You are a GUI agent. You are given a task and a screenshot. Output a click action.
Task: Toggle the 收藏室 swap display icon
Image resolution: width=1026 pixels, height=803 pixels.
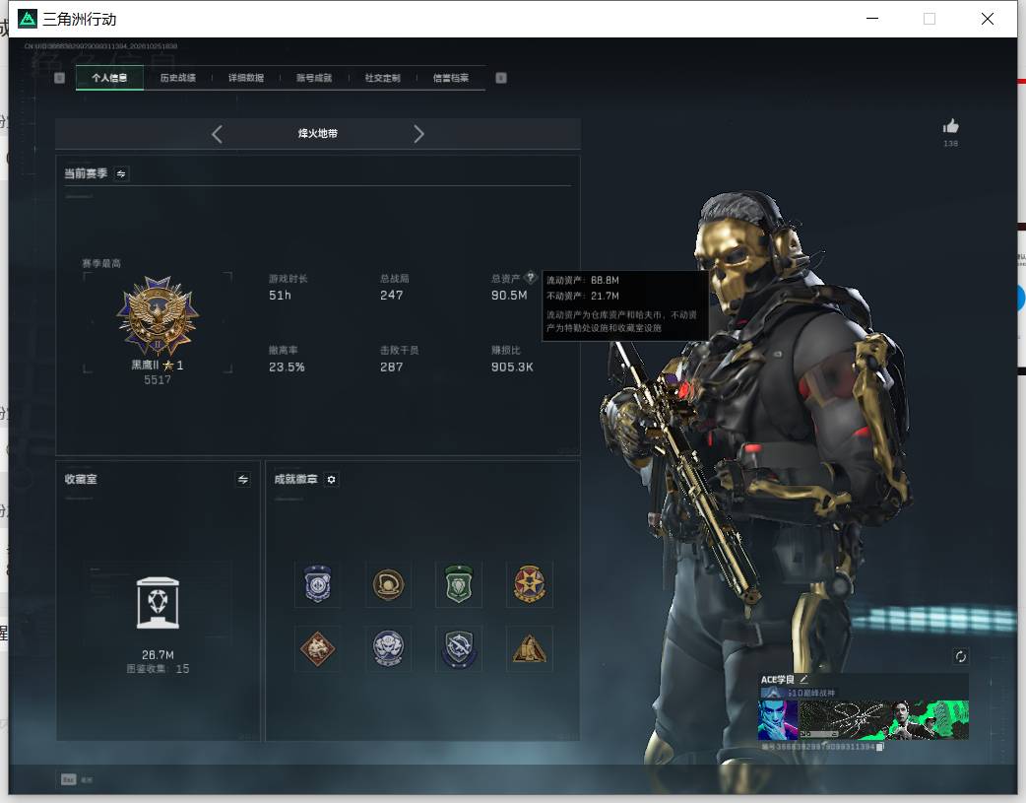click(243, 480)
